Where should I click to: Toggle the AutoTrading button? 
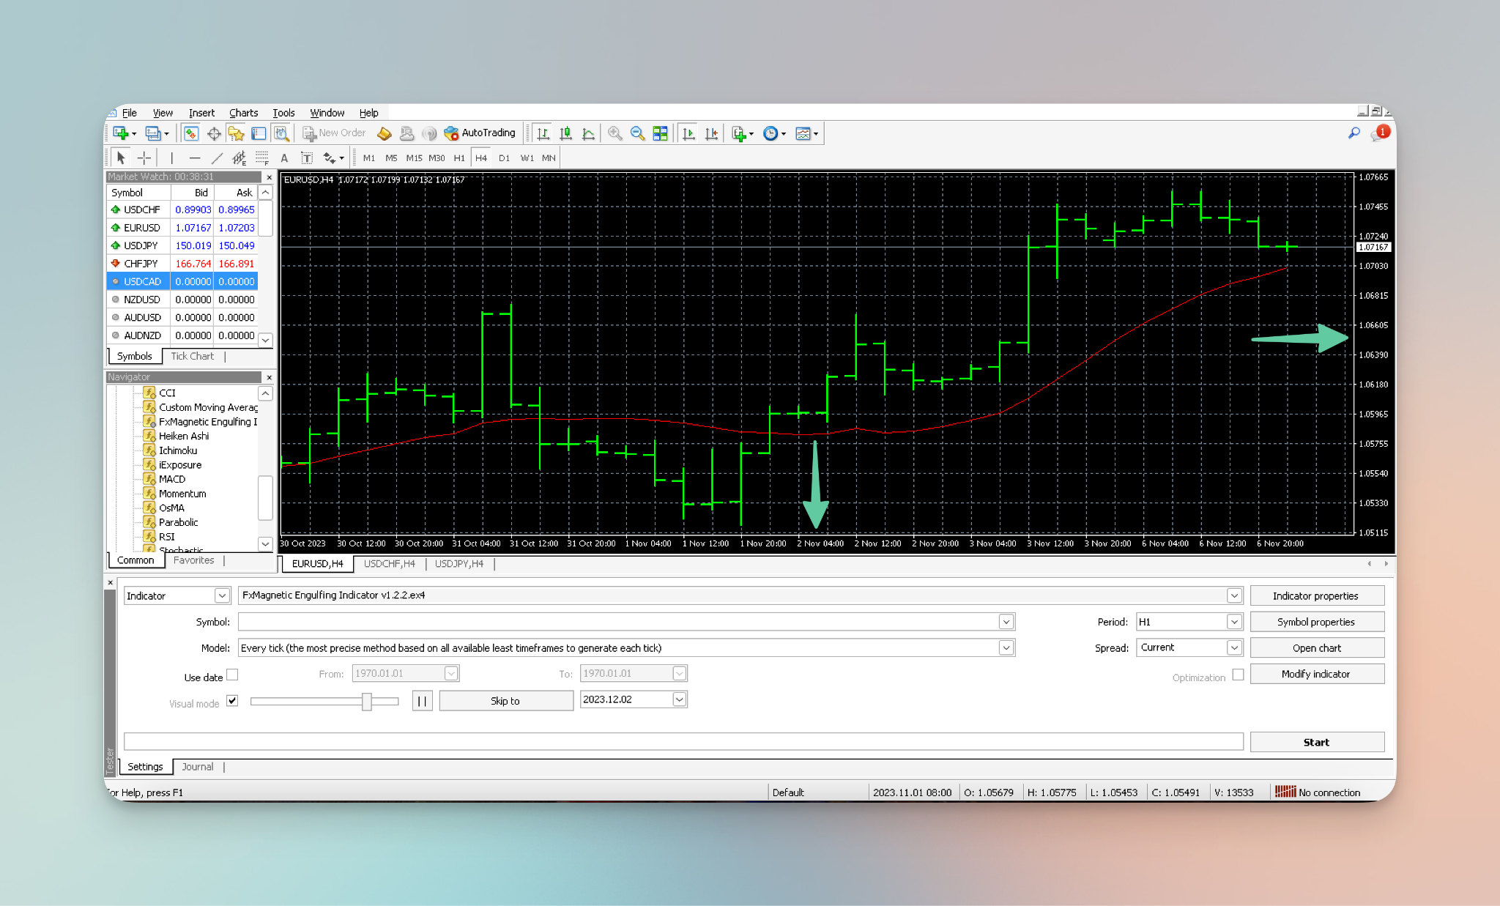(480, 133)
